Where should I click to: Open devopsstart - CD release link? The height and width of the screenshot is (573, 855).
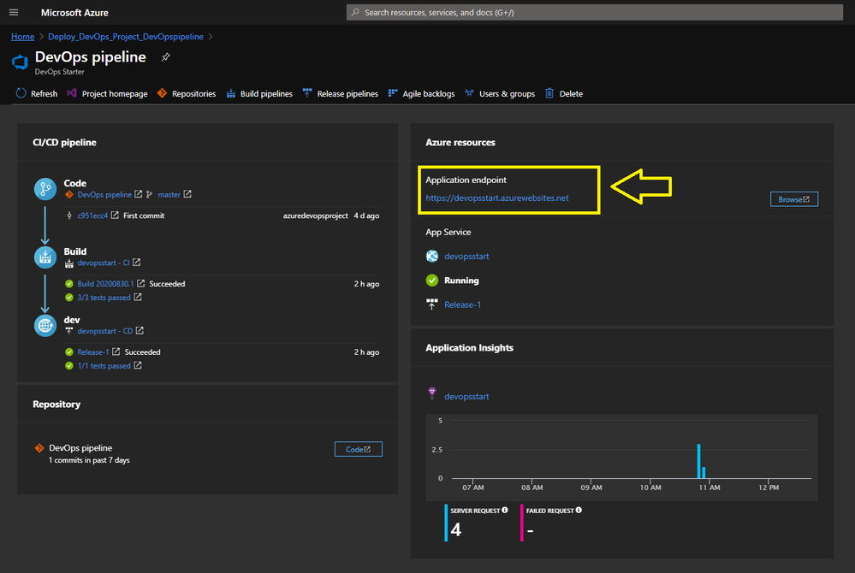(104, 331)
